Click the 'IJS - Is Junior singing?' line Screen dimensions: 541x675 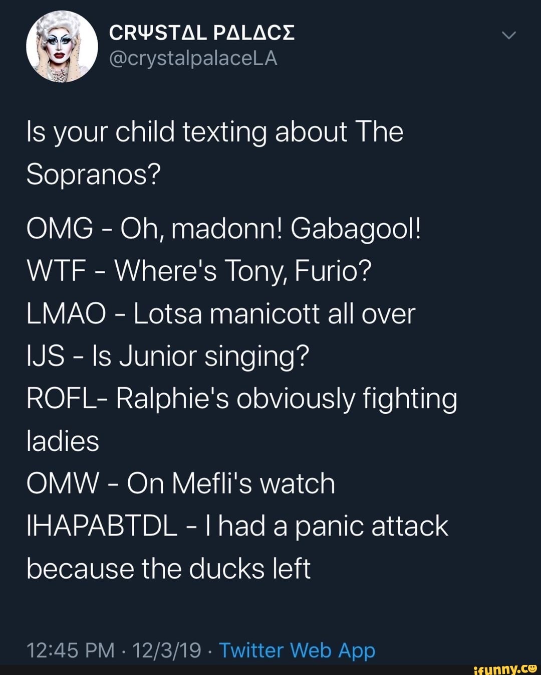pyautogui.click(x=168, y=357)
